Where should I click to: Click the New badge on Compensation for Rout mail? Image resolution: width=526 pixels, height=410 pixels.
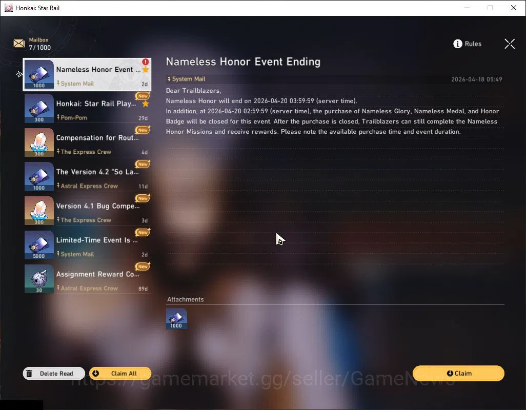tap(143, 130)
